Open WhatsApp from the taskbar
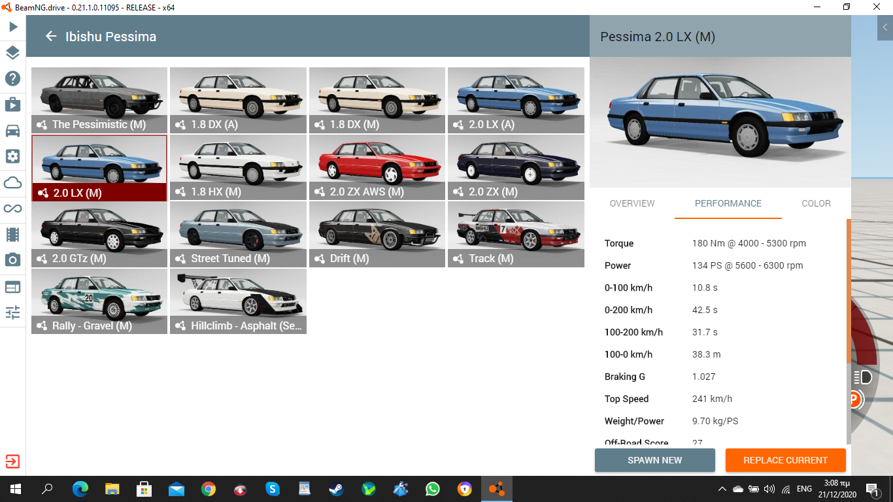893x502 pixels. (x=433, y=488)
